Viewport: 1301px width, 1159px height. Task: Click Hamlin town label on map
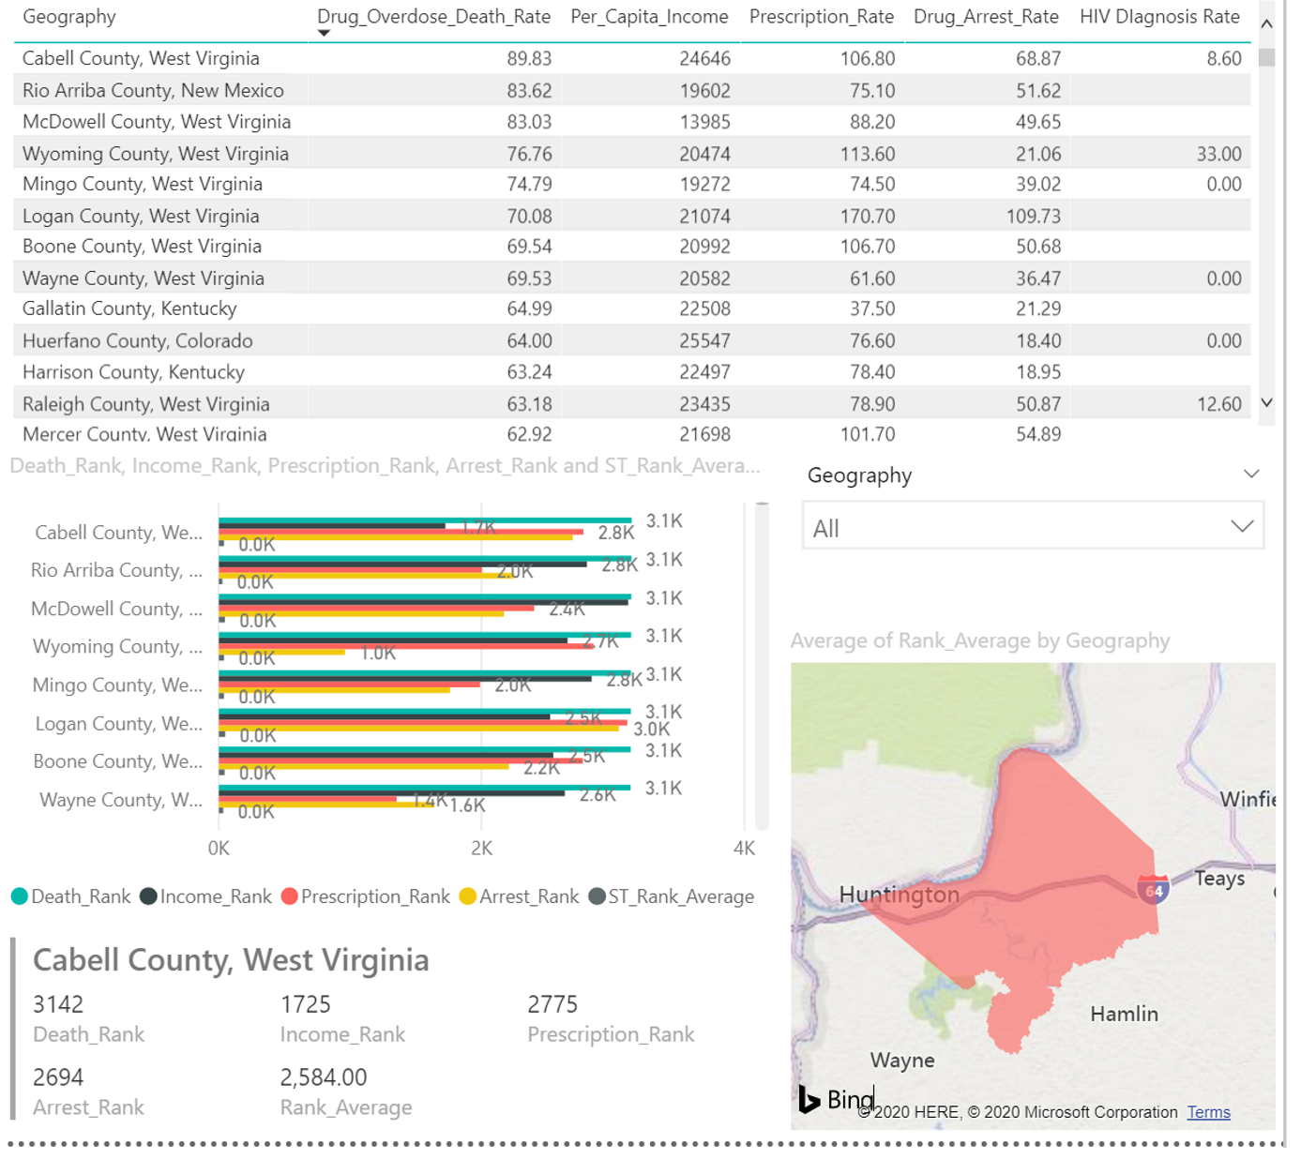(1124, 1014)
